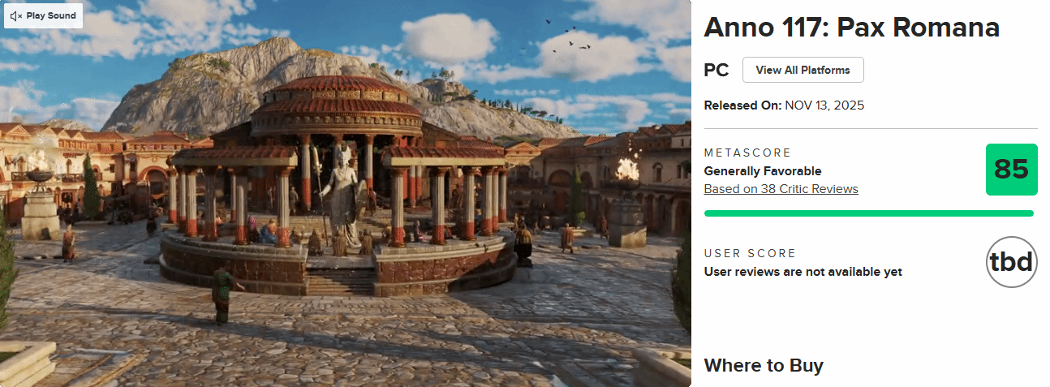Click the Anno 117: Pax Romana title
The image size is (1050, 387).
851,28
